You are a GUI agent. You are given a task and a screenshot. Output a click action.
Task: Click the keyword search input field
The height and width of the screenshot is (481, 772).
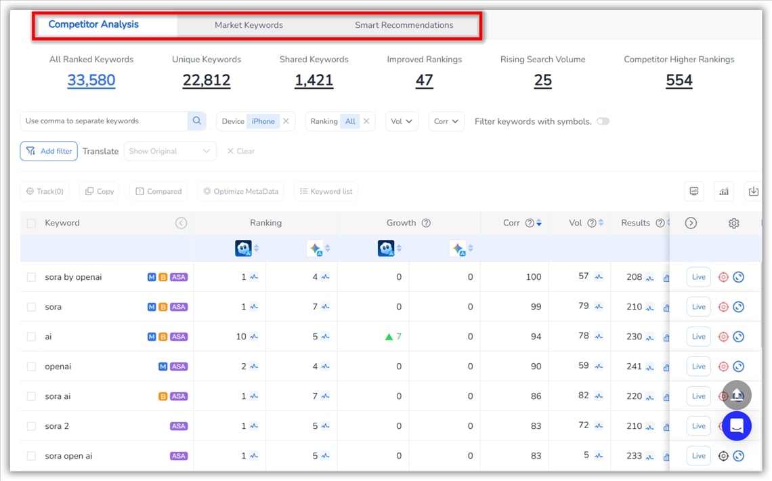click(x=104, y=121)
